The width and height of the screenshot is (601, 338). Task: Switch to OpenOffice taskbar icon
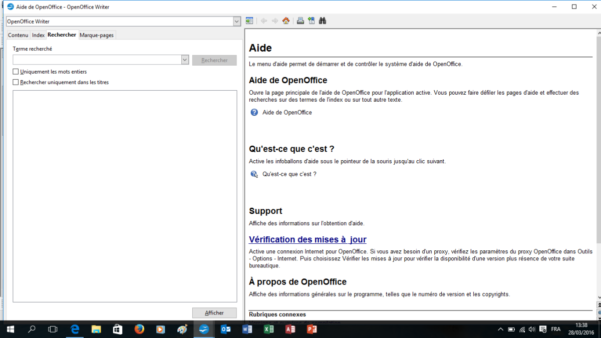click(x=204, y=329)
